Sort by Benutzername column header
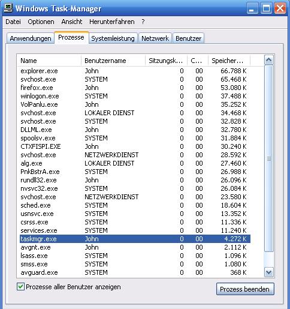Viewport: 290px width, 309px height. pos(113,61)
